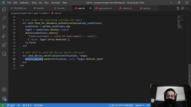
Task: Click the VS Code logo icon
Action: tap(3, 3)
